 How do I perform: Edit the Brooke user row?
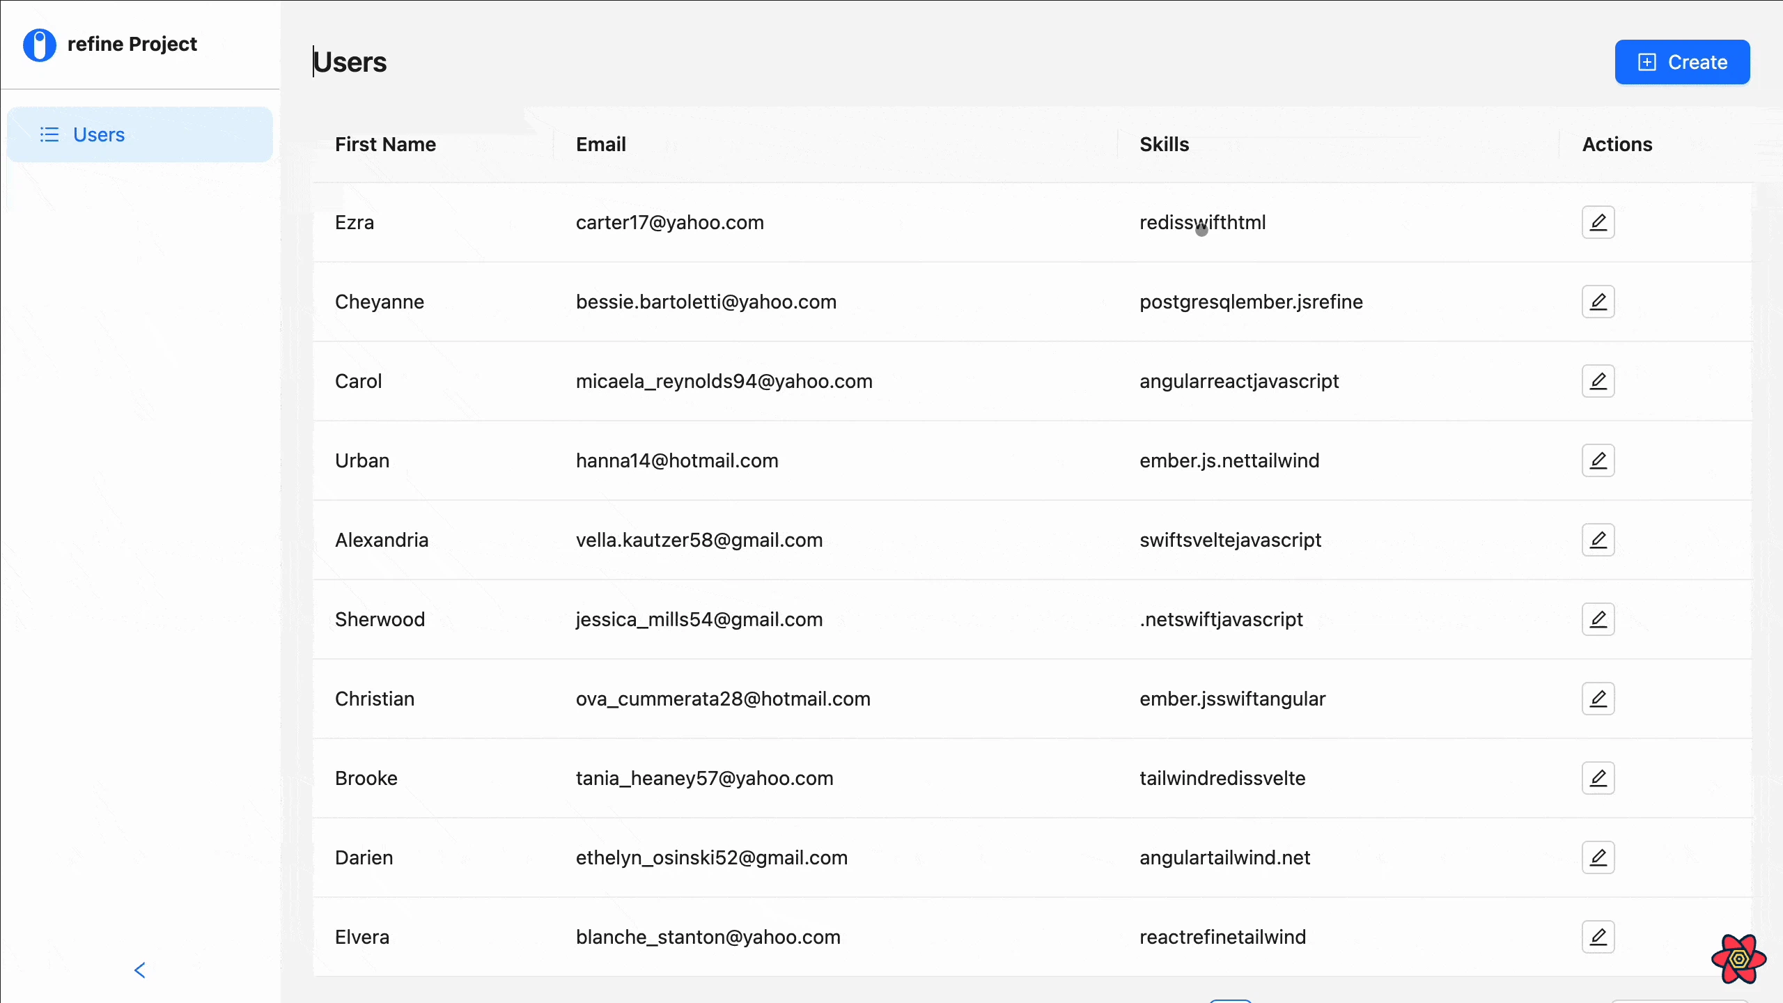coord(1598,778)
